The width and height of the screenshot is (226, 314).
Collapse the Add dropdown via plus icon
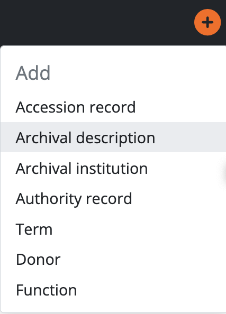point(207,22)
